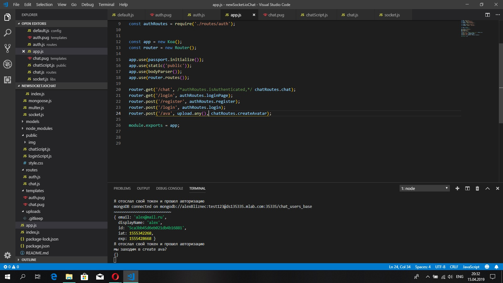Close the terminal panel
This screenshot has height=283, width=503.
498,188
